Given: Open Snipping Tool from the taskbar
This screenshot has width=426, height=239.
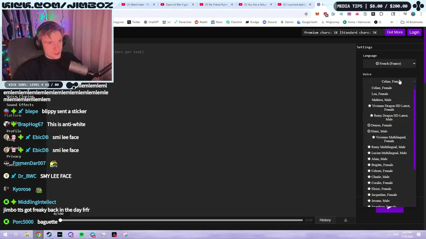Looking at the screenshot, I should pos(125,235).
